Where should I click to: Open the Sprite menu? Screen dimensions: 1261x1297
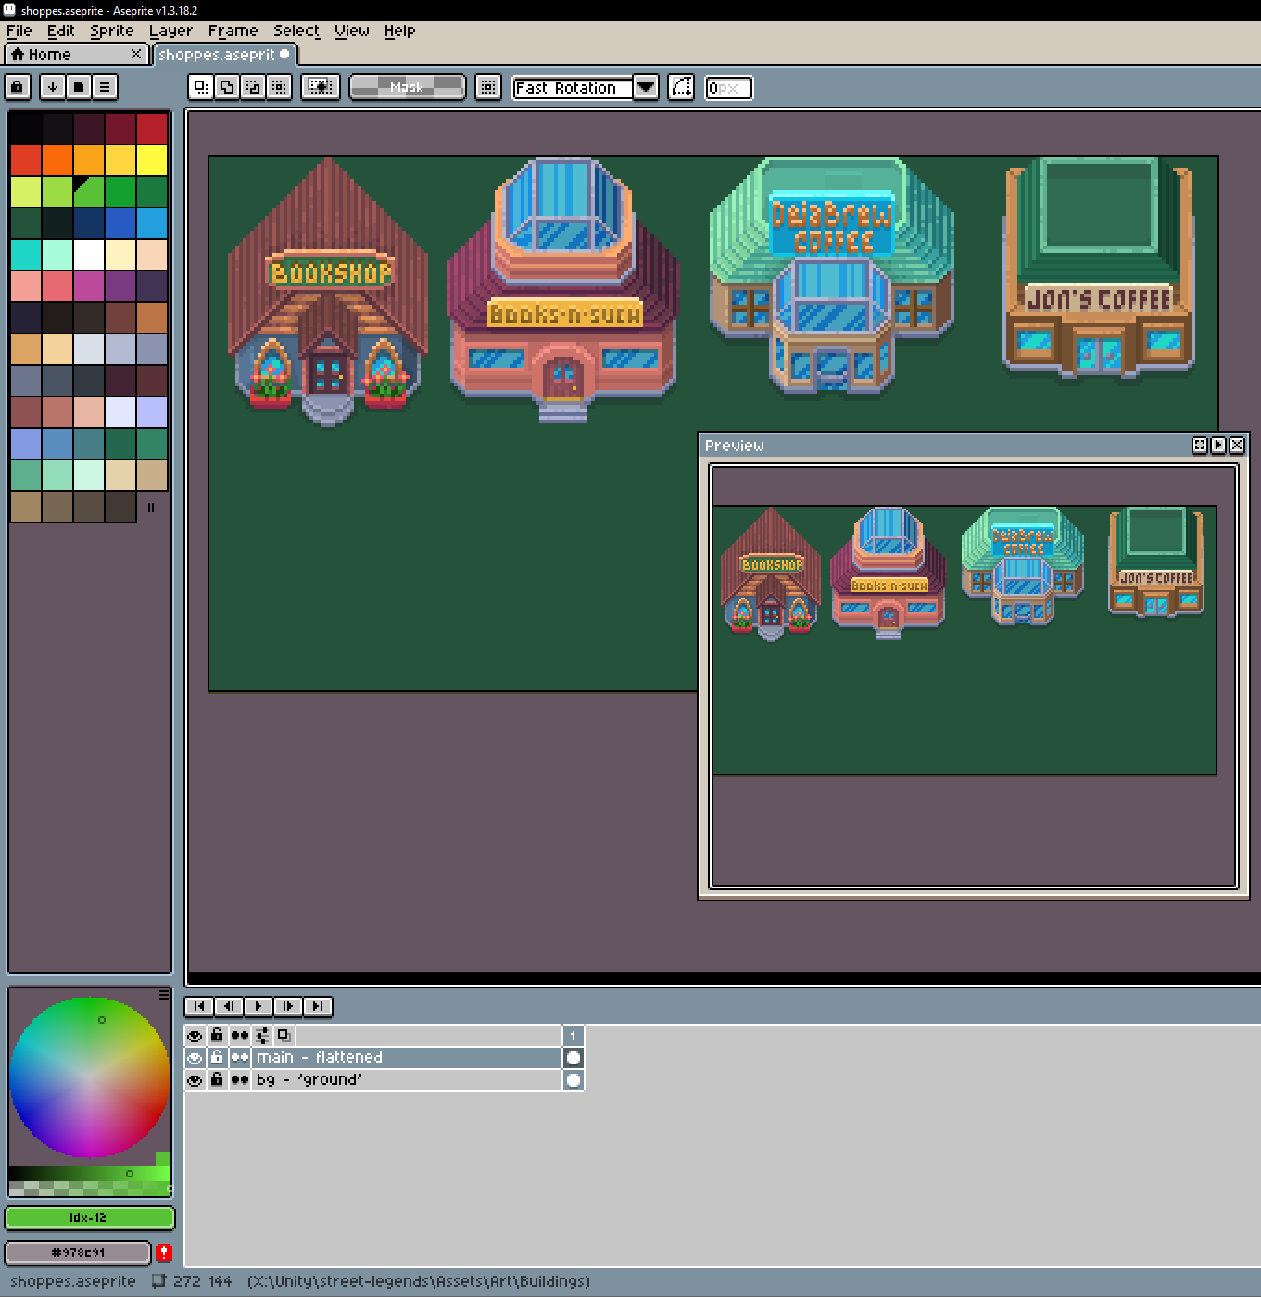(x=112, y=31)
